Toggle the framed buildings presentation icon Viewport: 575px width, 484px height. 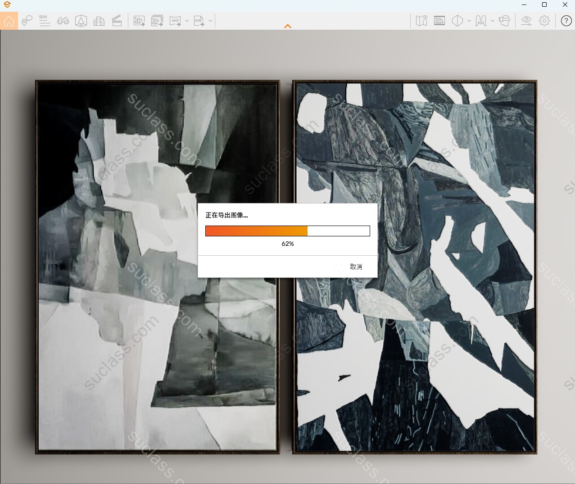pyautogui.click(x=439, y=21)
